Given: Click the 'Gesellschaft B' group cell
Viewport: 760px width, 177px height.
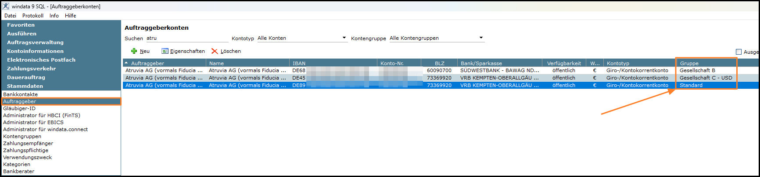Looking at the screenshot, I should pos(697,70).
